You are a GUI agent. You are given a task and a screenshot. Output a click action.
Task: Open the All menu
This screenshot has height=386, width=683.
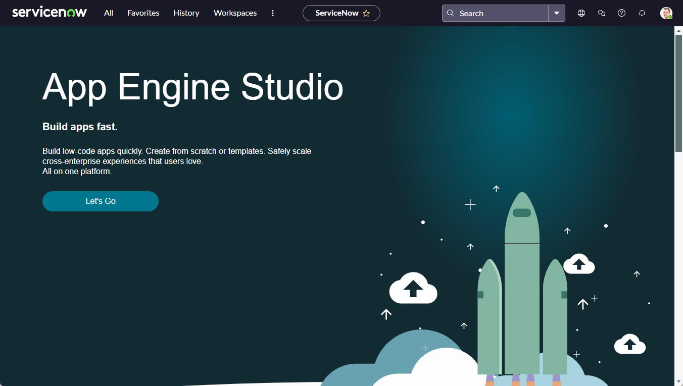tap(109, 13)
